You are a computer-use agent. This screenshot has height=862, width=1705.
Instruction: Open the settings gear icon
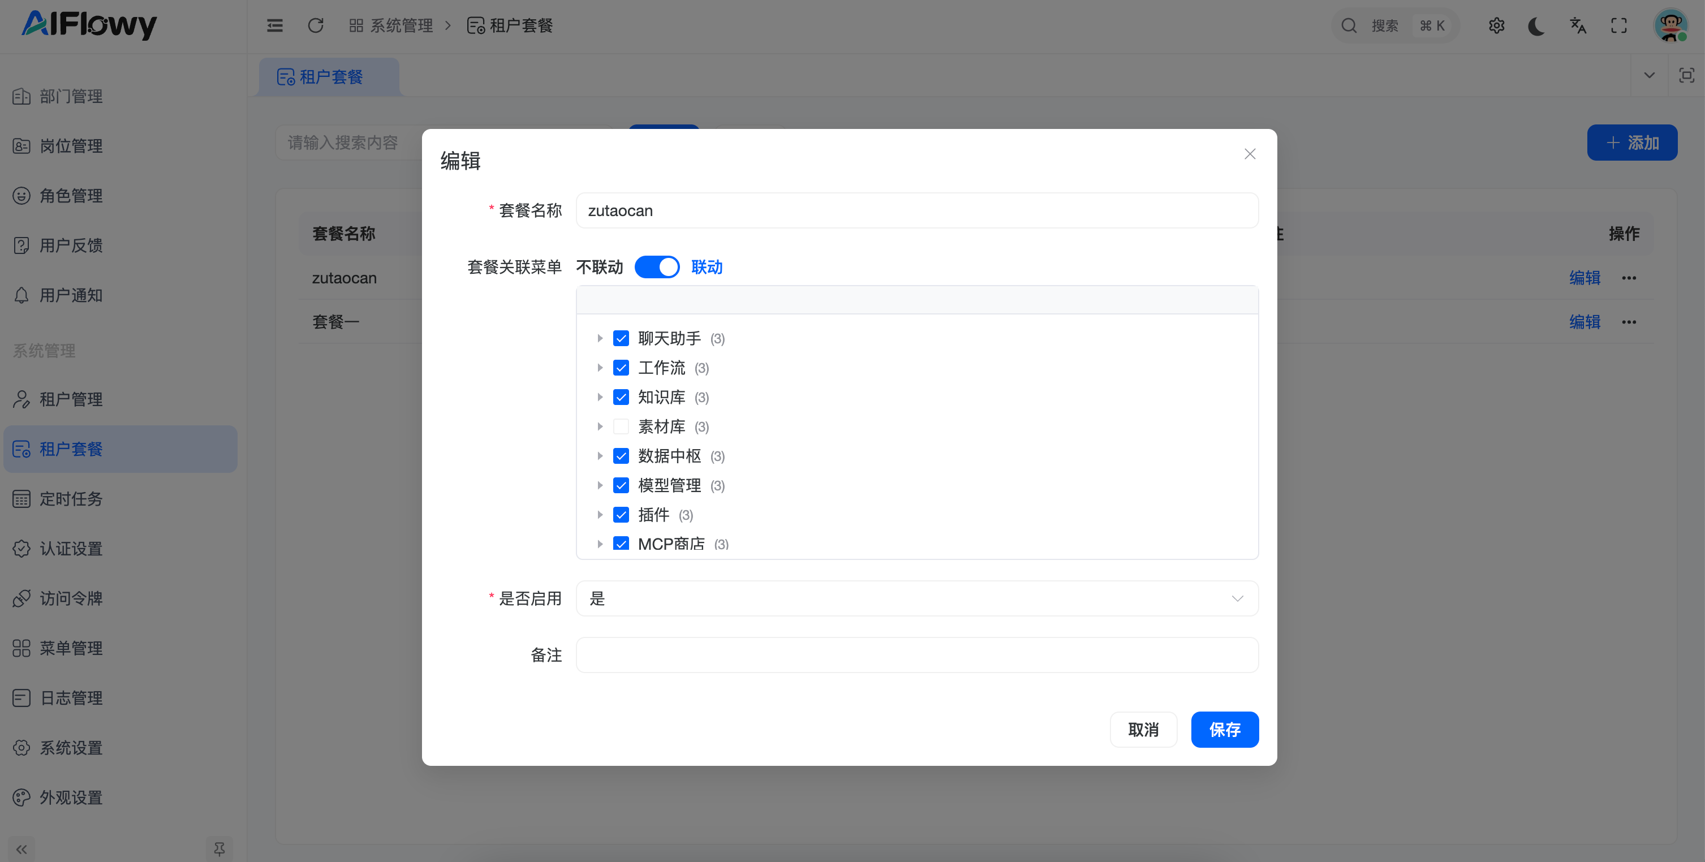1496,25
